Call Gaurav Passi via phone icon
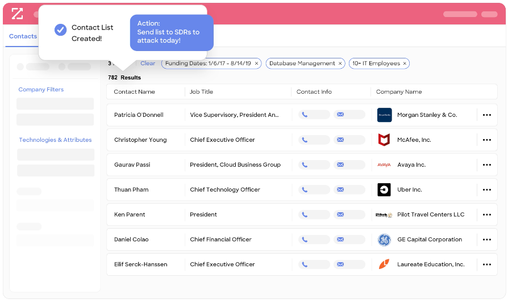Viewport: 512px width, 303px height. coord(305,165)
